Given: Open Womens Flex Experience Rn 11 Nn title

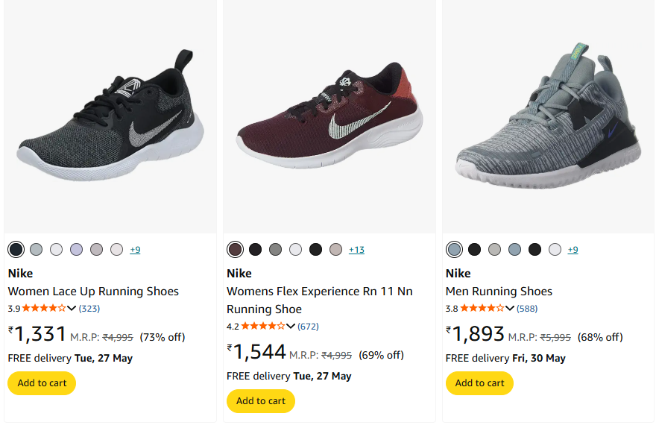Looking at the screenshot, I should (x=319, y=292).
